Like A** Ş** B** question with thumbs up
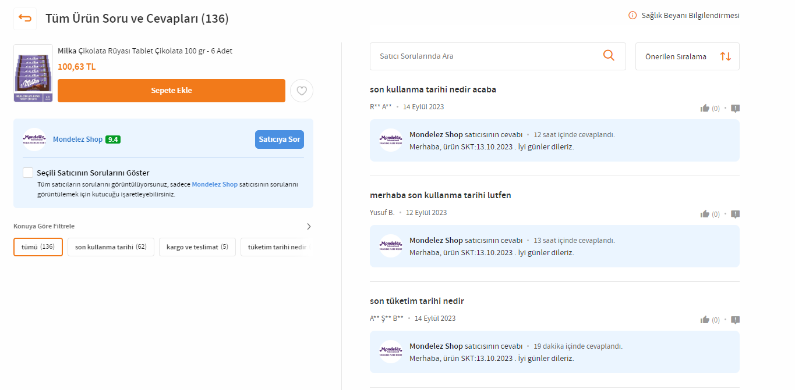The image size is (795, 390). pos(705,320)
